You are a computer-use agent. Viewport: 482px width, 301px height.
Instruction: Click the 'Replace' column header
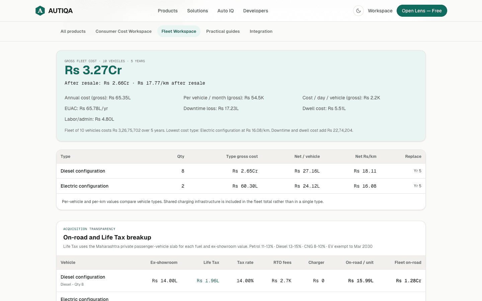413,157
